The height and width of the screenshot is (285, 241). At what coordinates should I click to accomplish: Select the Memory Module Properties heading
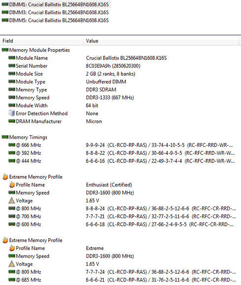pos(39,50)
